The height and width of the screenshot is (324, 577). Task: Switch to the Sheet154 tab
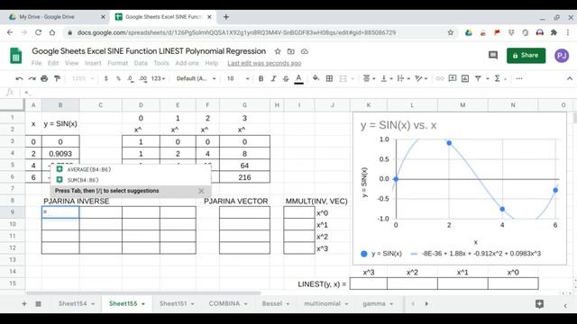coord(72,304)
